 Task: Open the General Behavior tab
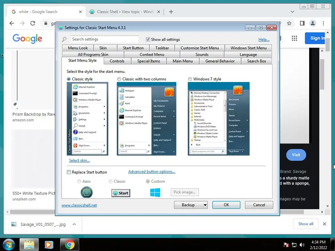click(220, 61)
